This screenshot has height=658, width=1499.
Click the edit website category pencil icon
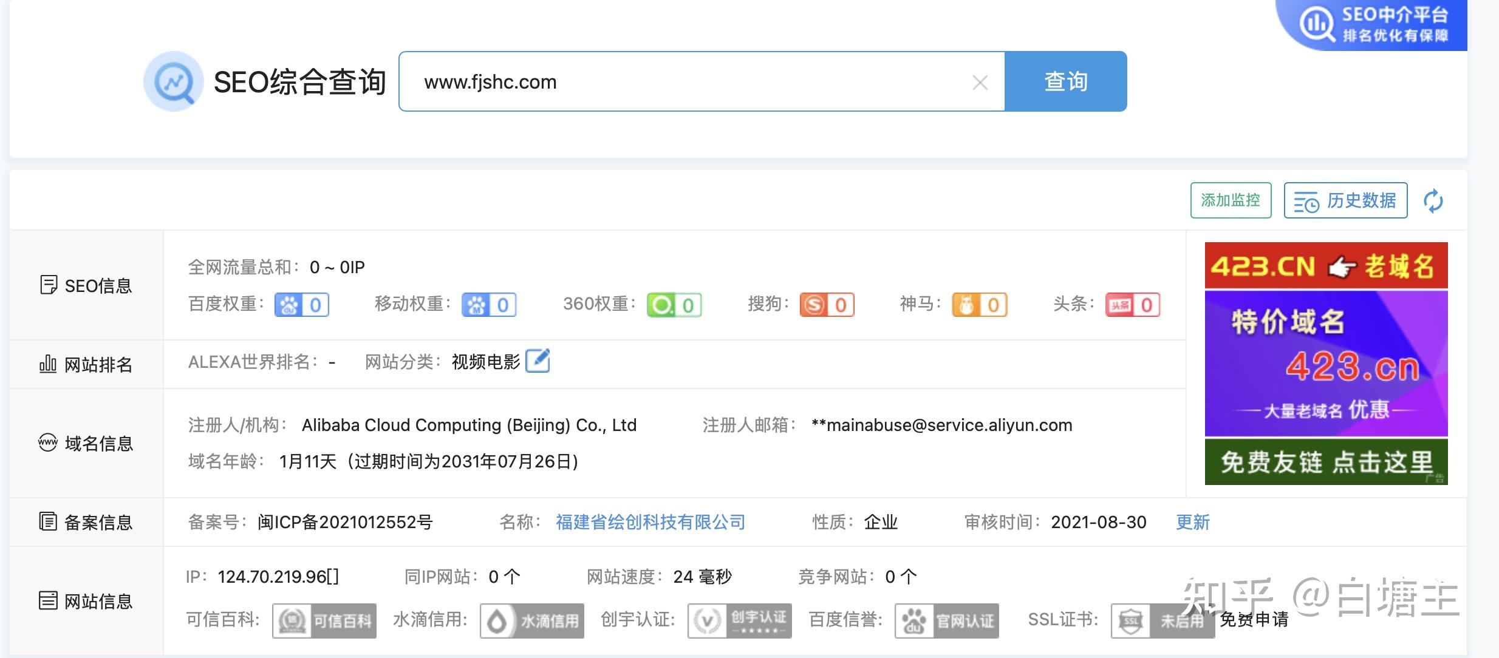pos(538,361)
